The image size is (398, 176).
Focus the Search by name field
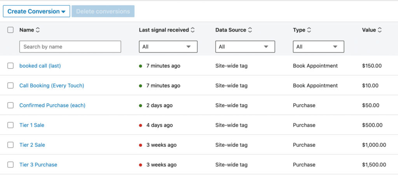70,47
